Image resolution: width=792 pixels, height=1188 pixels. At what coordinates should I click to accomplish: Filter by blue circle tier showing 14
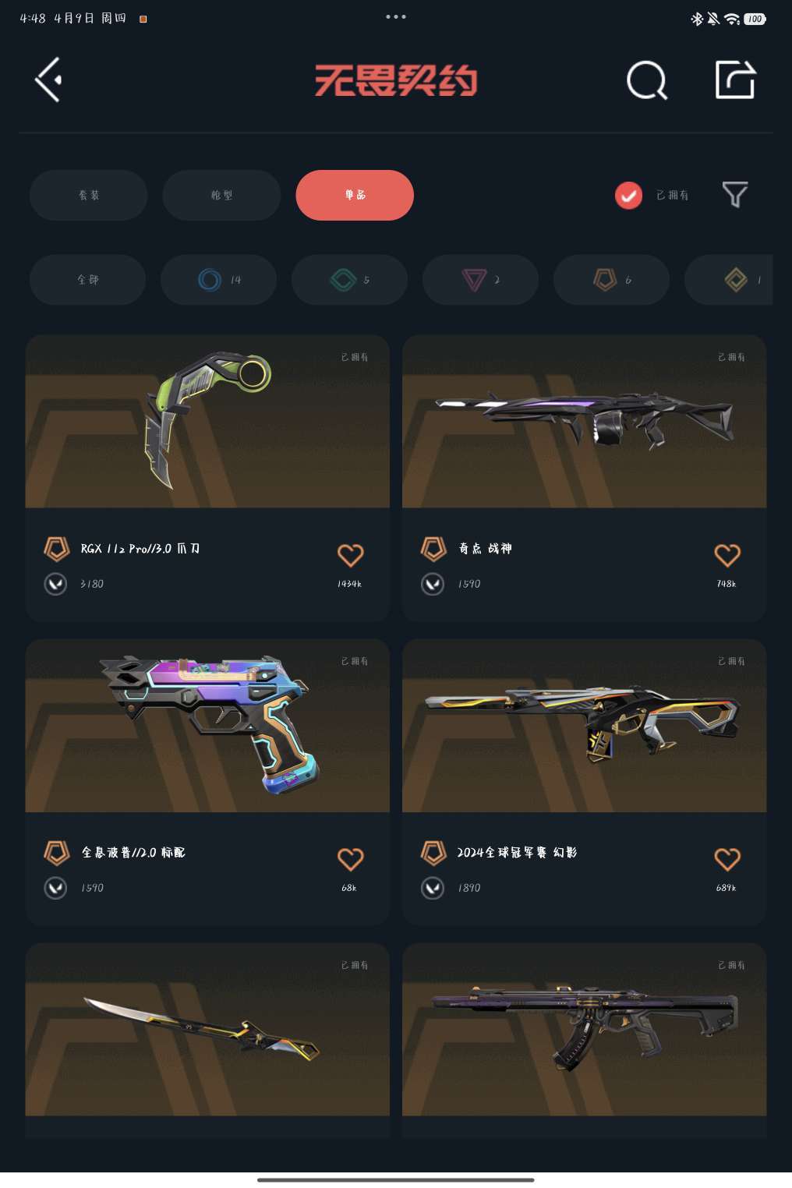(x=218, y=279)
